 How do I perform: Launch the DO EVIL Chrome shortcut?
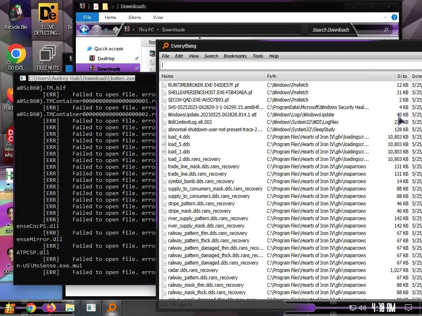[x=16, y=57]
